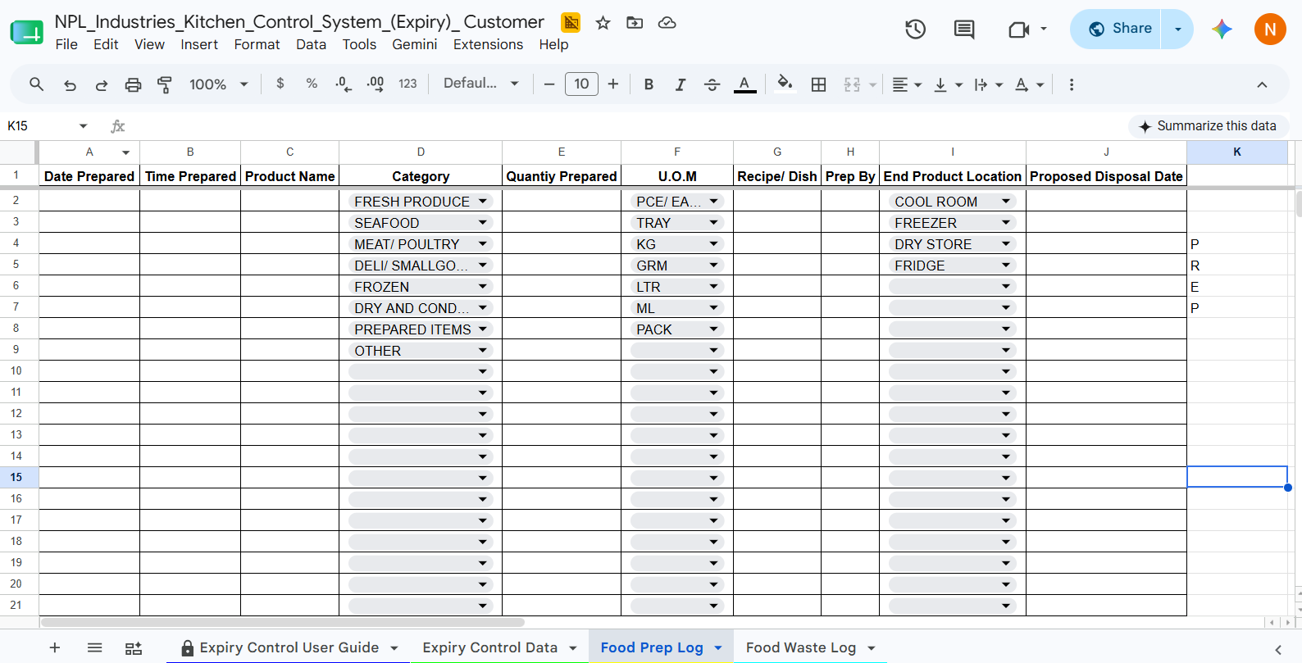Format cell as percent
The image size is (1302, 663).
(312, 84)
